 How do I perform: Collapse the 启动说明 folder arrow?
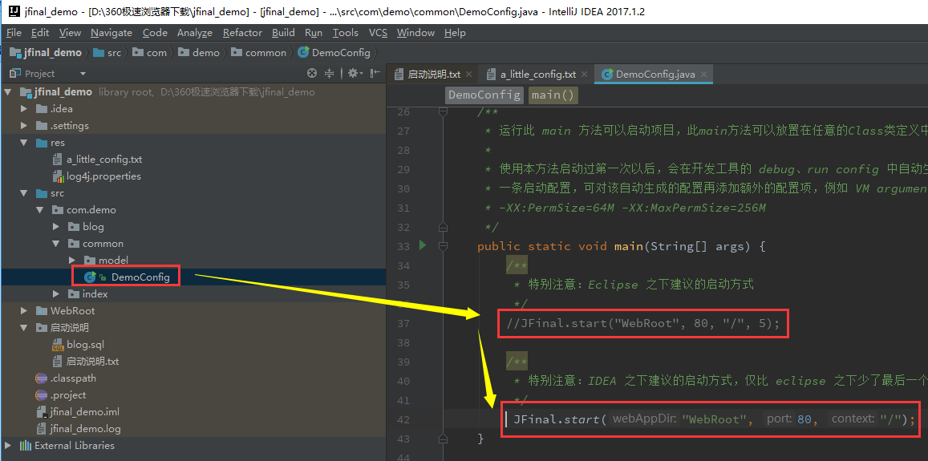tap(24, 327)
